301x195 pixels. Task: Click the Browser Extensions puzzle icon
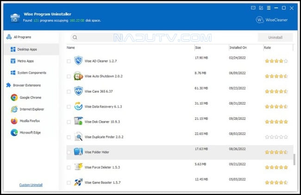click(8, 85)
